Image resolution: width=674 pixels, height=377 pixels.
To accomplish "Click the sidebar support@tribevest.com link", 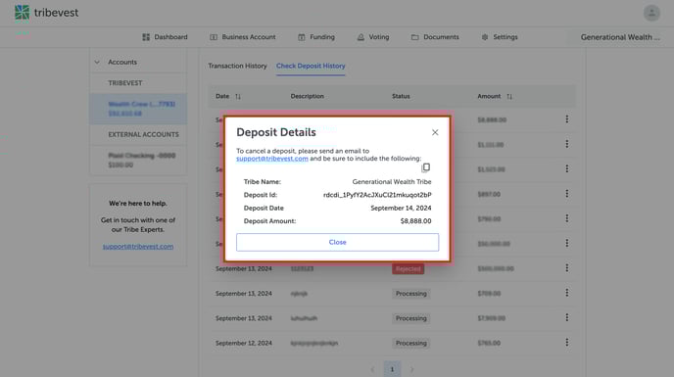I will tap(138, 247).
